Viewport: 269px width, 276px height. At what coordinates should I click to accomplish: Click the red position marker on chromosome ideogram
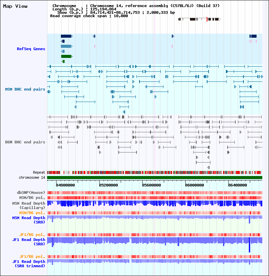(207, 20)
